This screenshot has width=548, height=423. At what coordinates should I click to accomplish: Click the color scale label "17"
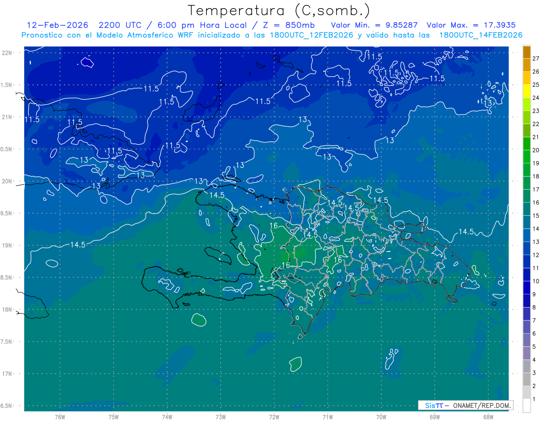(x=536, y=189)
